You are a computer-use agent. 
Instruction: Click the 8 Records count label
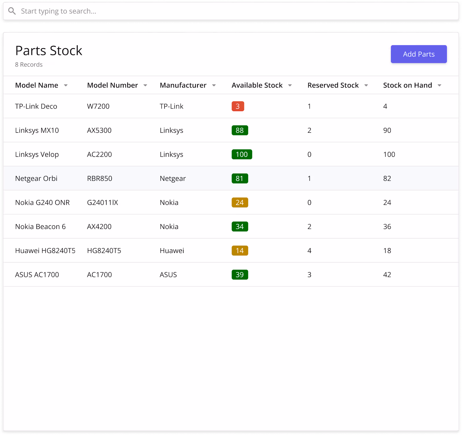tap(29, 65)
